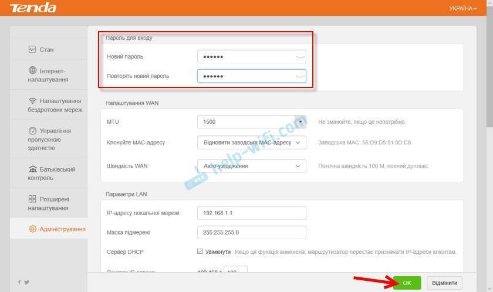Click the parental control family icon

coord(33,169)
